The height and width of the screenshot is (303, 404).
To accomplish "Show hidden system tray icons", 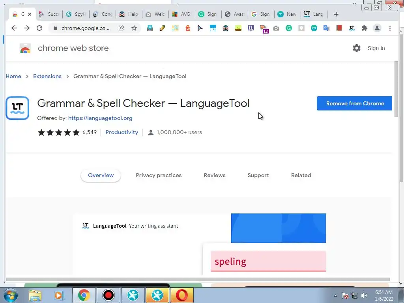I will click(x=335, y=296).
